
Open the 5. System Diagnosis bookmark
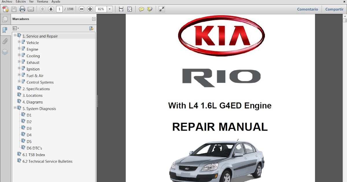[x=39, y=109]
